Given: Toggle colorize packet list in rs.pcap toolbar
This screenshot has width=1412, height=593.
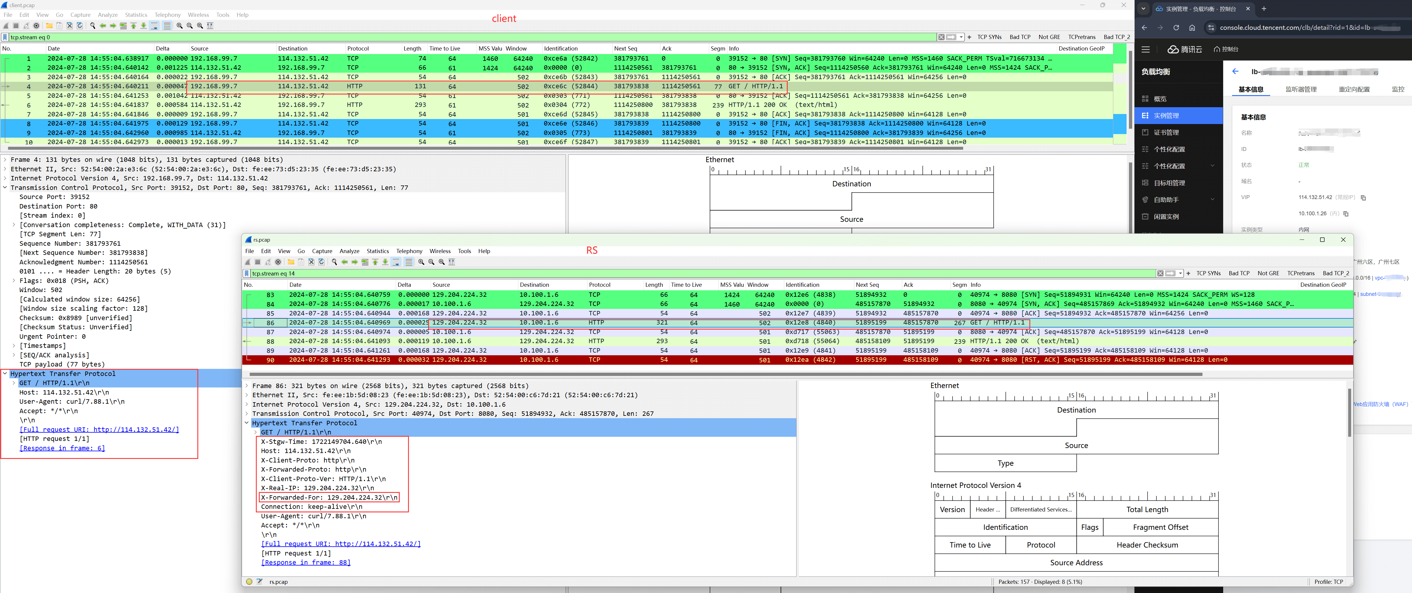Looking at the screenshot, I should tap(409, 262).
